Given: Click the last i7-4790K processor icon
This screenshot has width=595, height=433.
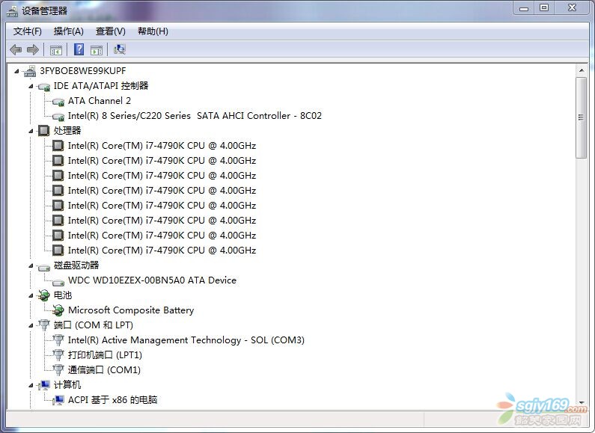Looking at the screenshot, I should tap(58, 251).
